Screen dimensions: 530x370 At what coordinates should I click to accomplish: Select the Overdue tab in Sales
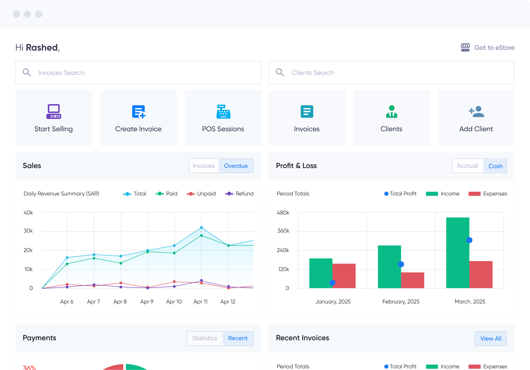[x=236, y=166]
